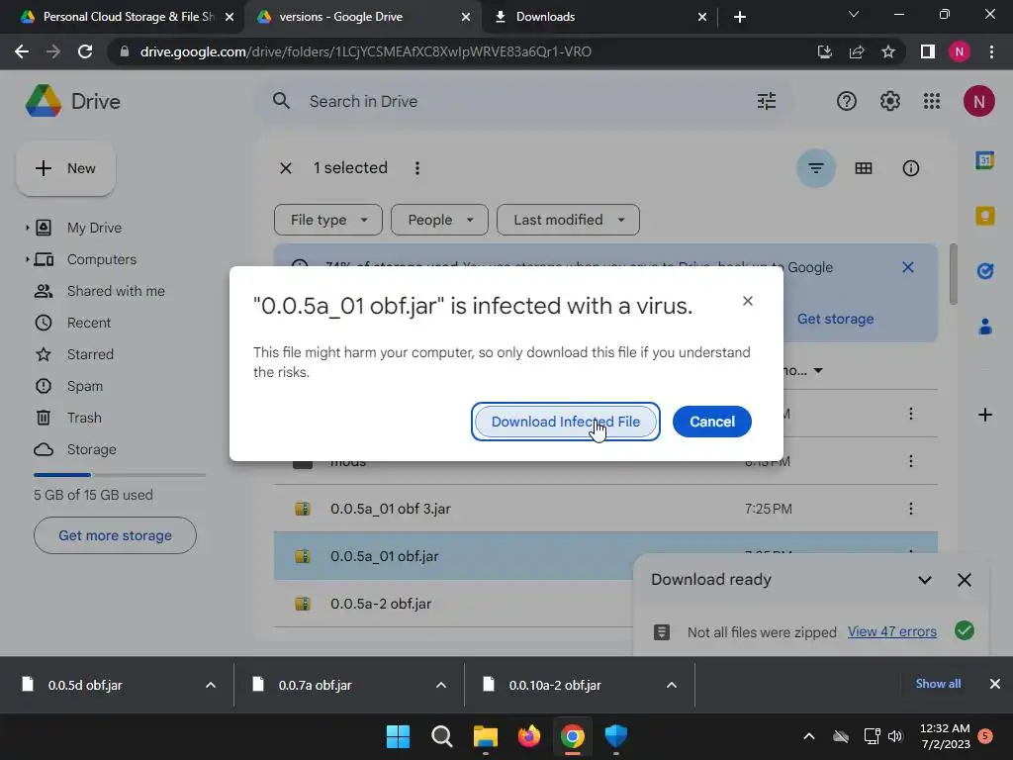1013x760 pixels.
Task: Select the 0.0.5a_01 obf 3.jar file
Action: (x=605, y=509)
